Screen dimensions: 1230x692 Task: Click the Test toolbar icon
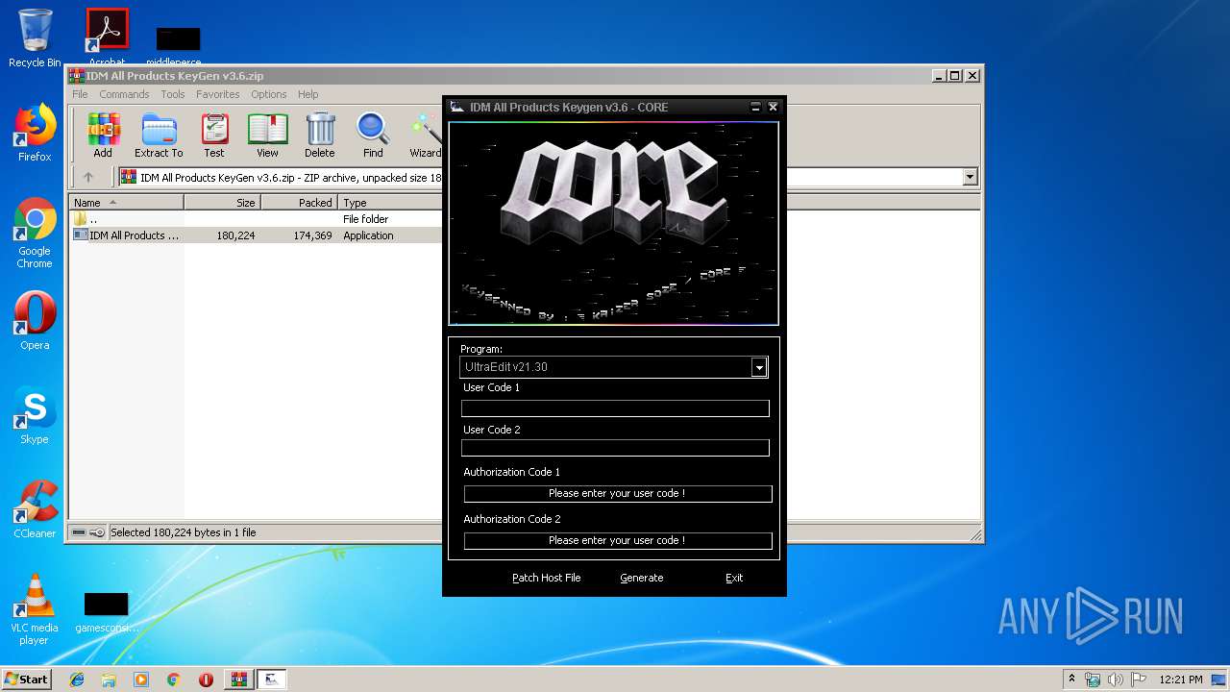(x=214, y=136)
